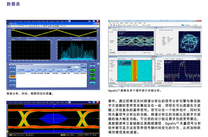Click the RefLev input field in SignalVu toolbar
Image resolution: width=208 pixels, height=137 pixels.
pyautogui.click(x=149, y=25)
